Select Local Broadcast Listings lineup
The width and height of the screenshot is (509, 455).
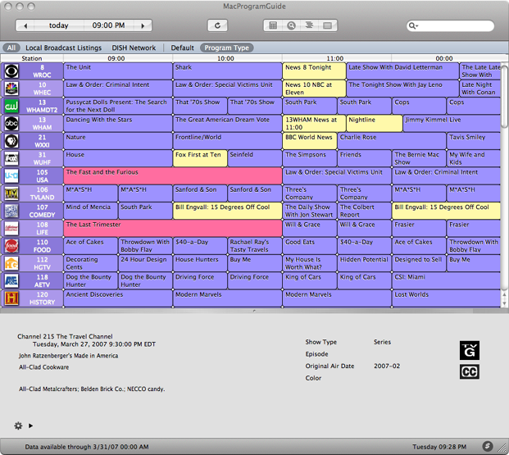(x=64, y=48)
